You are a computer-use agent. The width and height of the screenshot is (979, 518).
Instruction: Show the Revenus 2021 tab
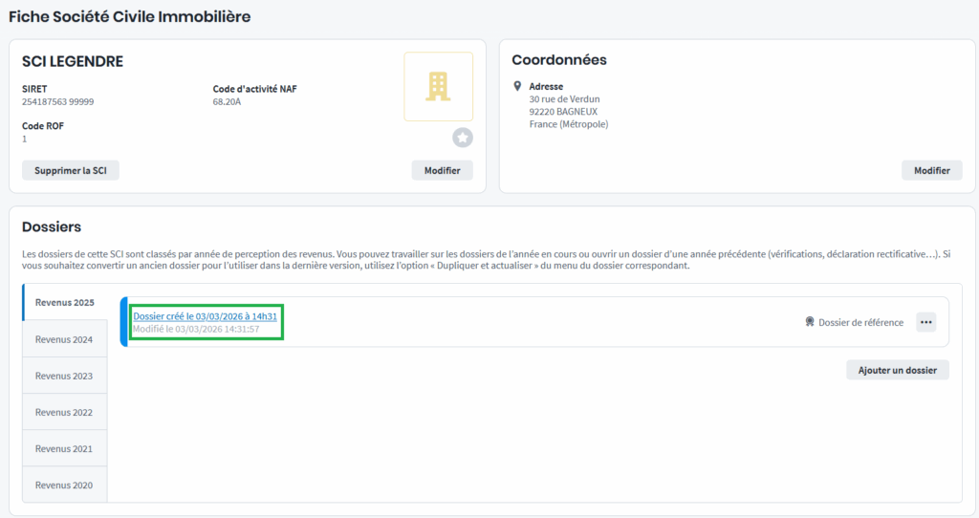pos(64,448)
